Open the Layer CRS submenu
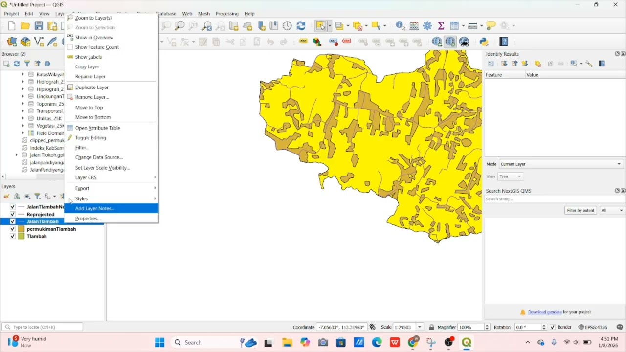This screenshot has height=352, width=626. 112,177
